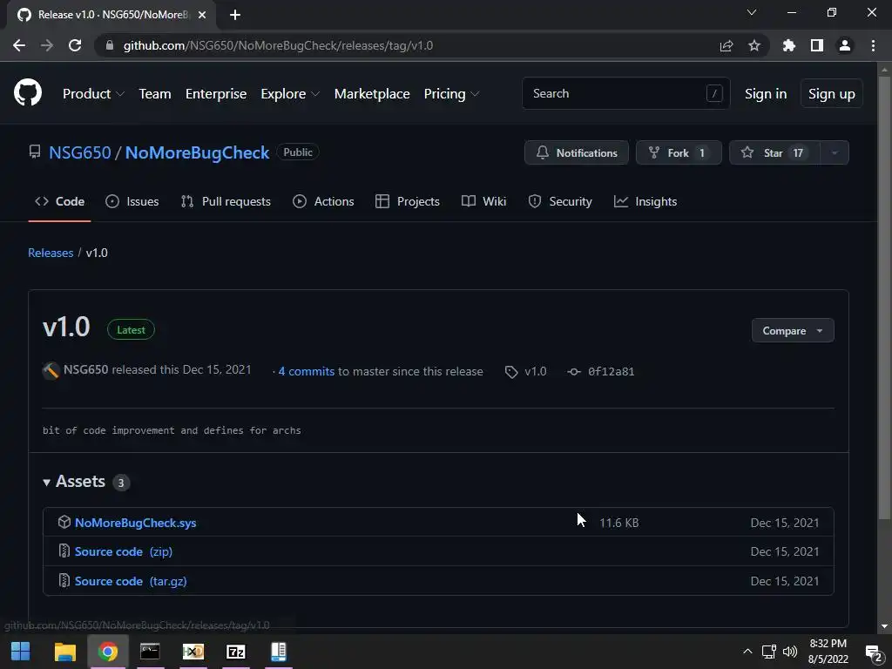Click Notifications button
The image size is (892, 669).
[x=577, y=152]
